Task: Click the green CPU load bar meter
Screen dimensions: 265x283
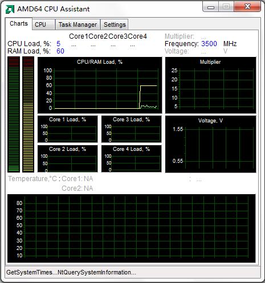Action: (14, 114)
